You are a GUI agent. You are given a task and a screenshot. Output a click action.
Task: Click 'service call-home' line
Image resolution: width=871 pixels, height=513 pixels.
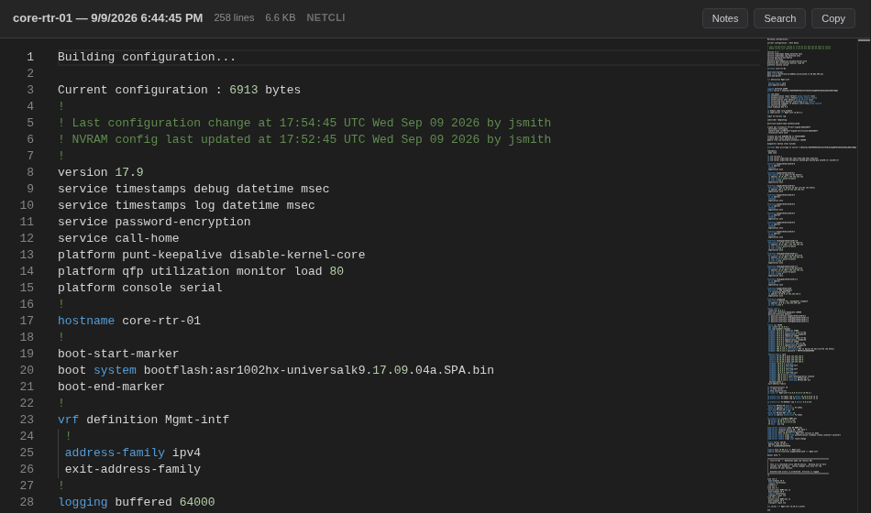tap(118, 238)
